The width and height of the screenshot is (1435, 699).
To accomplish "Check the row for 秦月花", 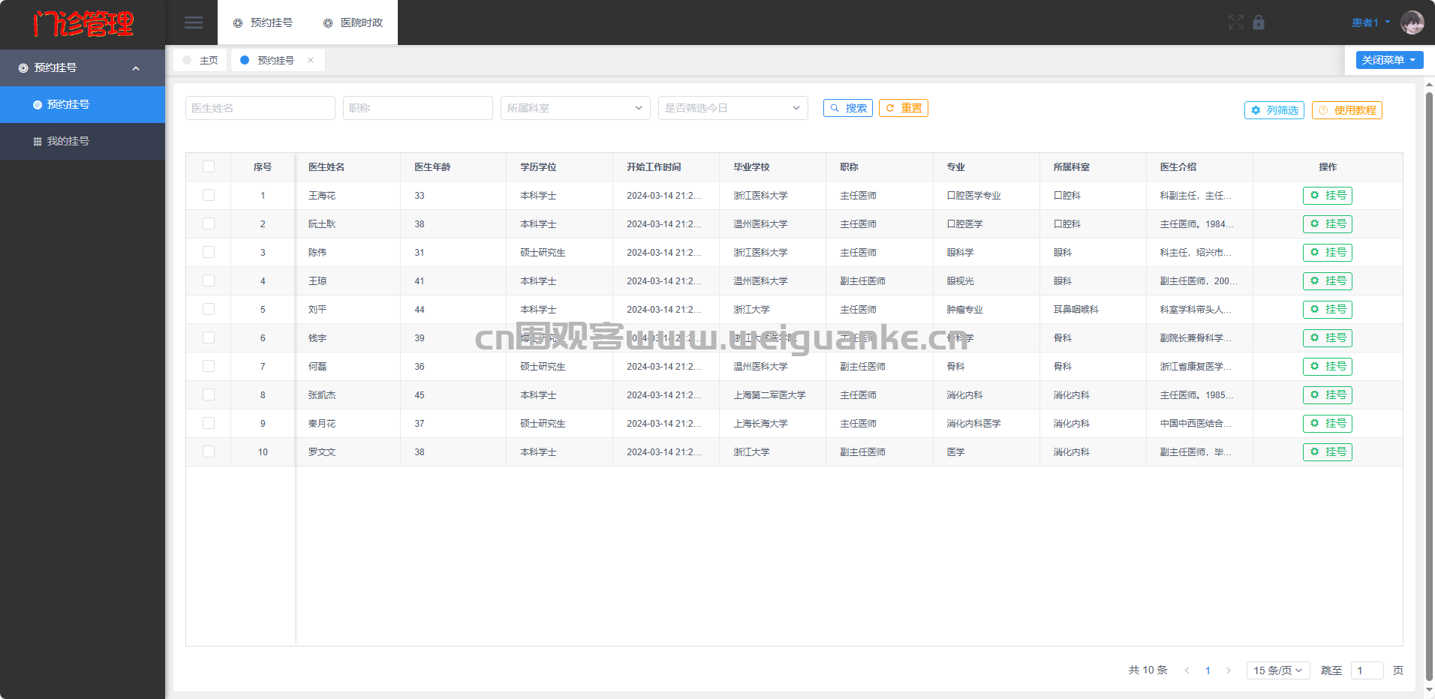I will (x=209, y=423).
